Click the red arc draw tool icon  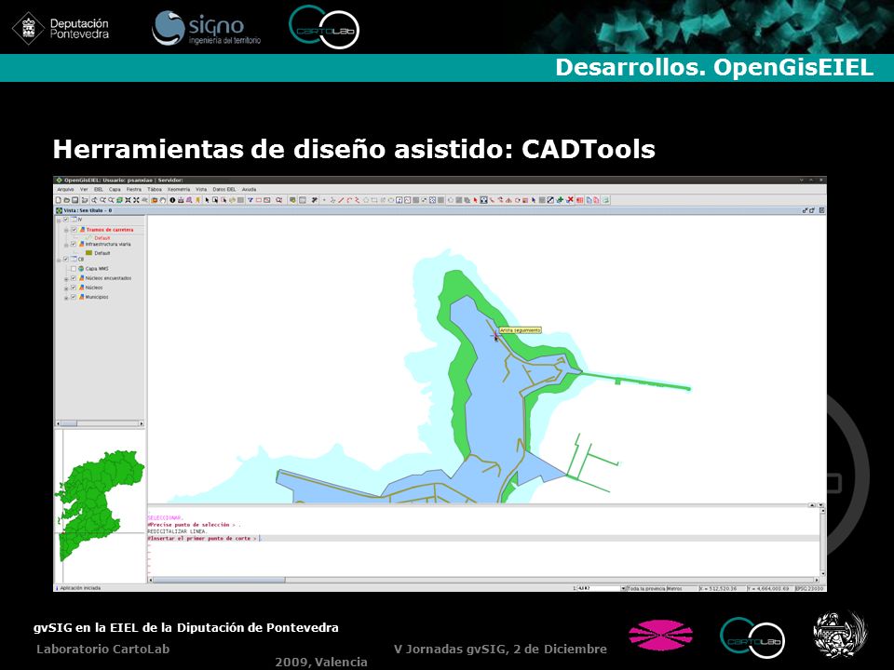click(x=349, y=200)
